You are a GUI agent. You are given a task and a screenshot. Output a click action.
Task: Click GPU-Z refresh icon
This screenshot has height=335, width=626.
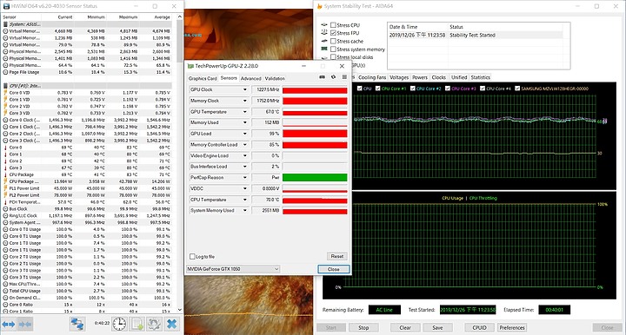coord(333,77)
